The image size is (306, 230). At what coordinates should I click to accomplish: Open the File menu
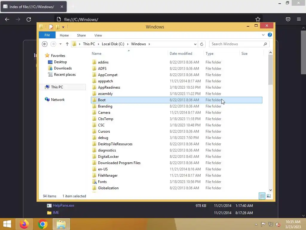47,35
